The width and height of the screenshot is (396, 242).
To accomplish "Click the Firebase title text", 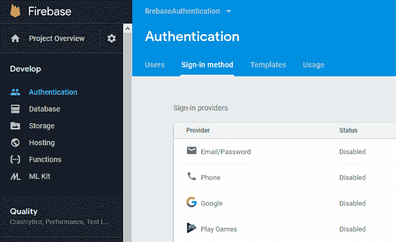I will 49,12.
